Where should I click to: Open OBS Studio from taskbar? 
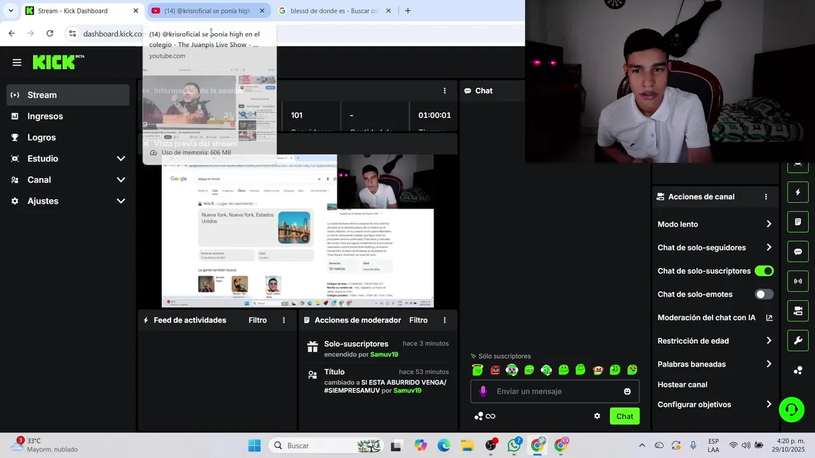[490, 445]
